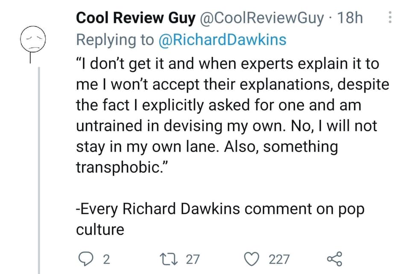Open the reply speech-bubble icon
The width and height of the screenshot is (410, 274).
coord(86,259)
